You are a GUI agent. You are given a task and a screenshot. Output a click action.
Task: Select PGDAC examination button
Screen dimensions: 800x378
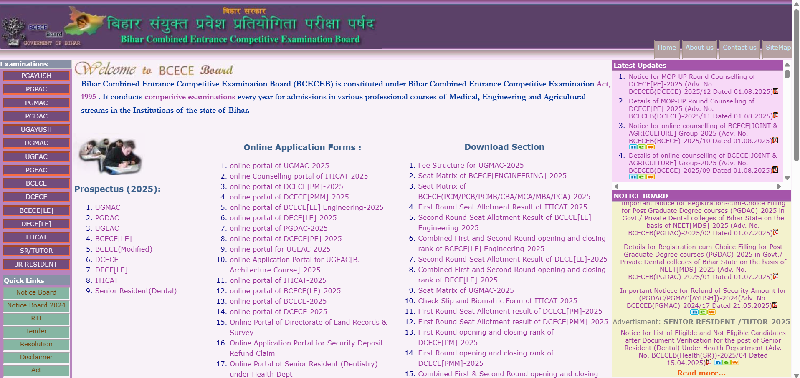[x=36, y=116]
